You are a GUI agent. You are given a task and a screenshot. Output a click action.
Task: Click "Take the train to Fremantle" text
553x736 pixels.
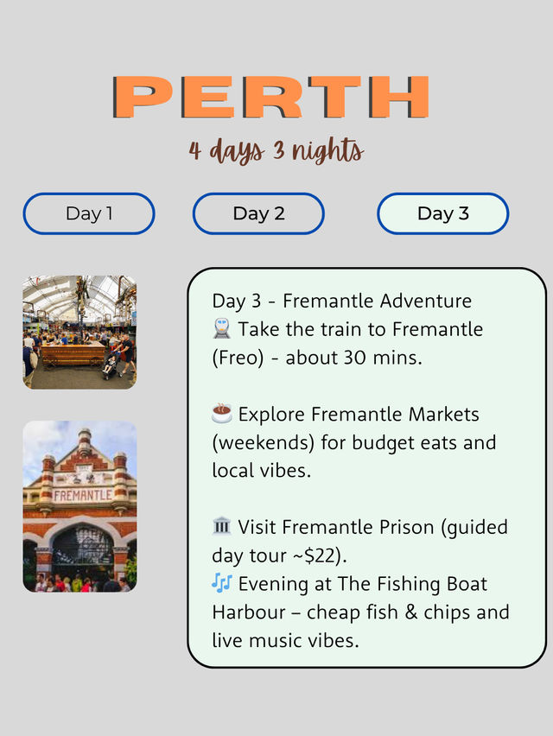pyautogui.click(x=360, y=329)
